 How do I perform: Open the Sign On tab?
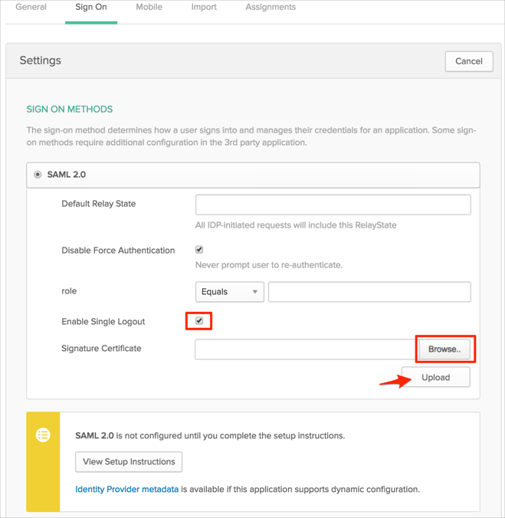[x=91, y=7]
